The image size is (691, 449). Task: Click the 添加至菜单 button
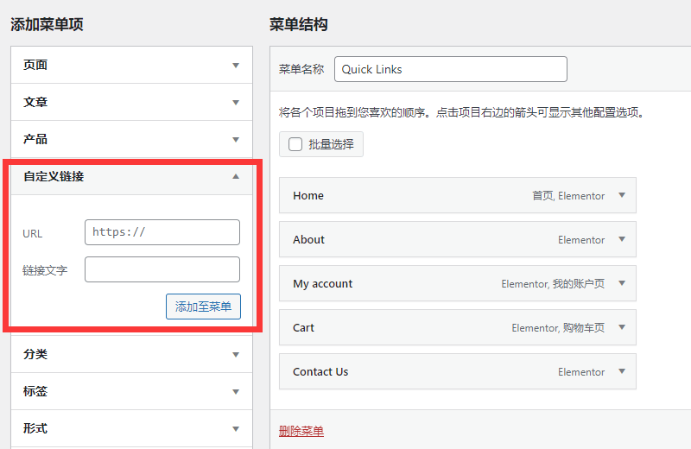(x=203, y=307)
